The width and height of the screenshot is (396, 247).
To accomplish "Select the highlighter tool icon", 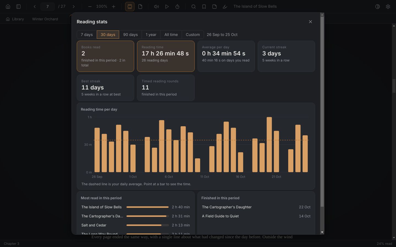I will click(225, 7).
